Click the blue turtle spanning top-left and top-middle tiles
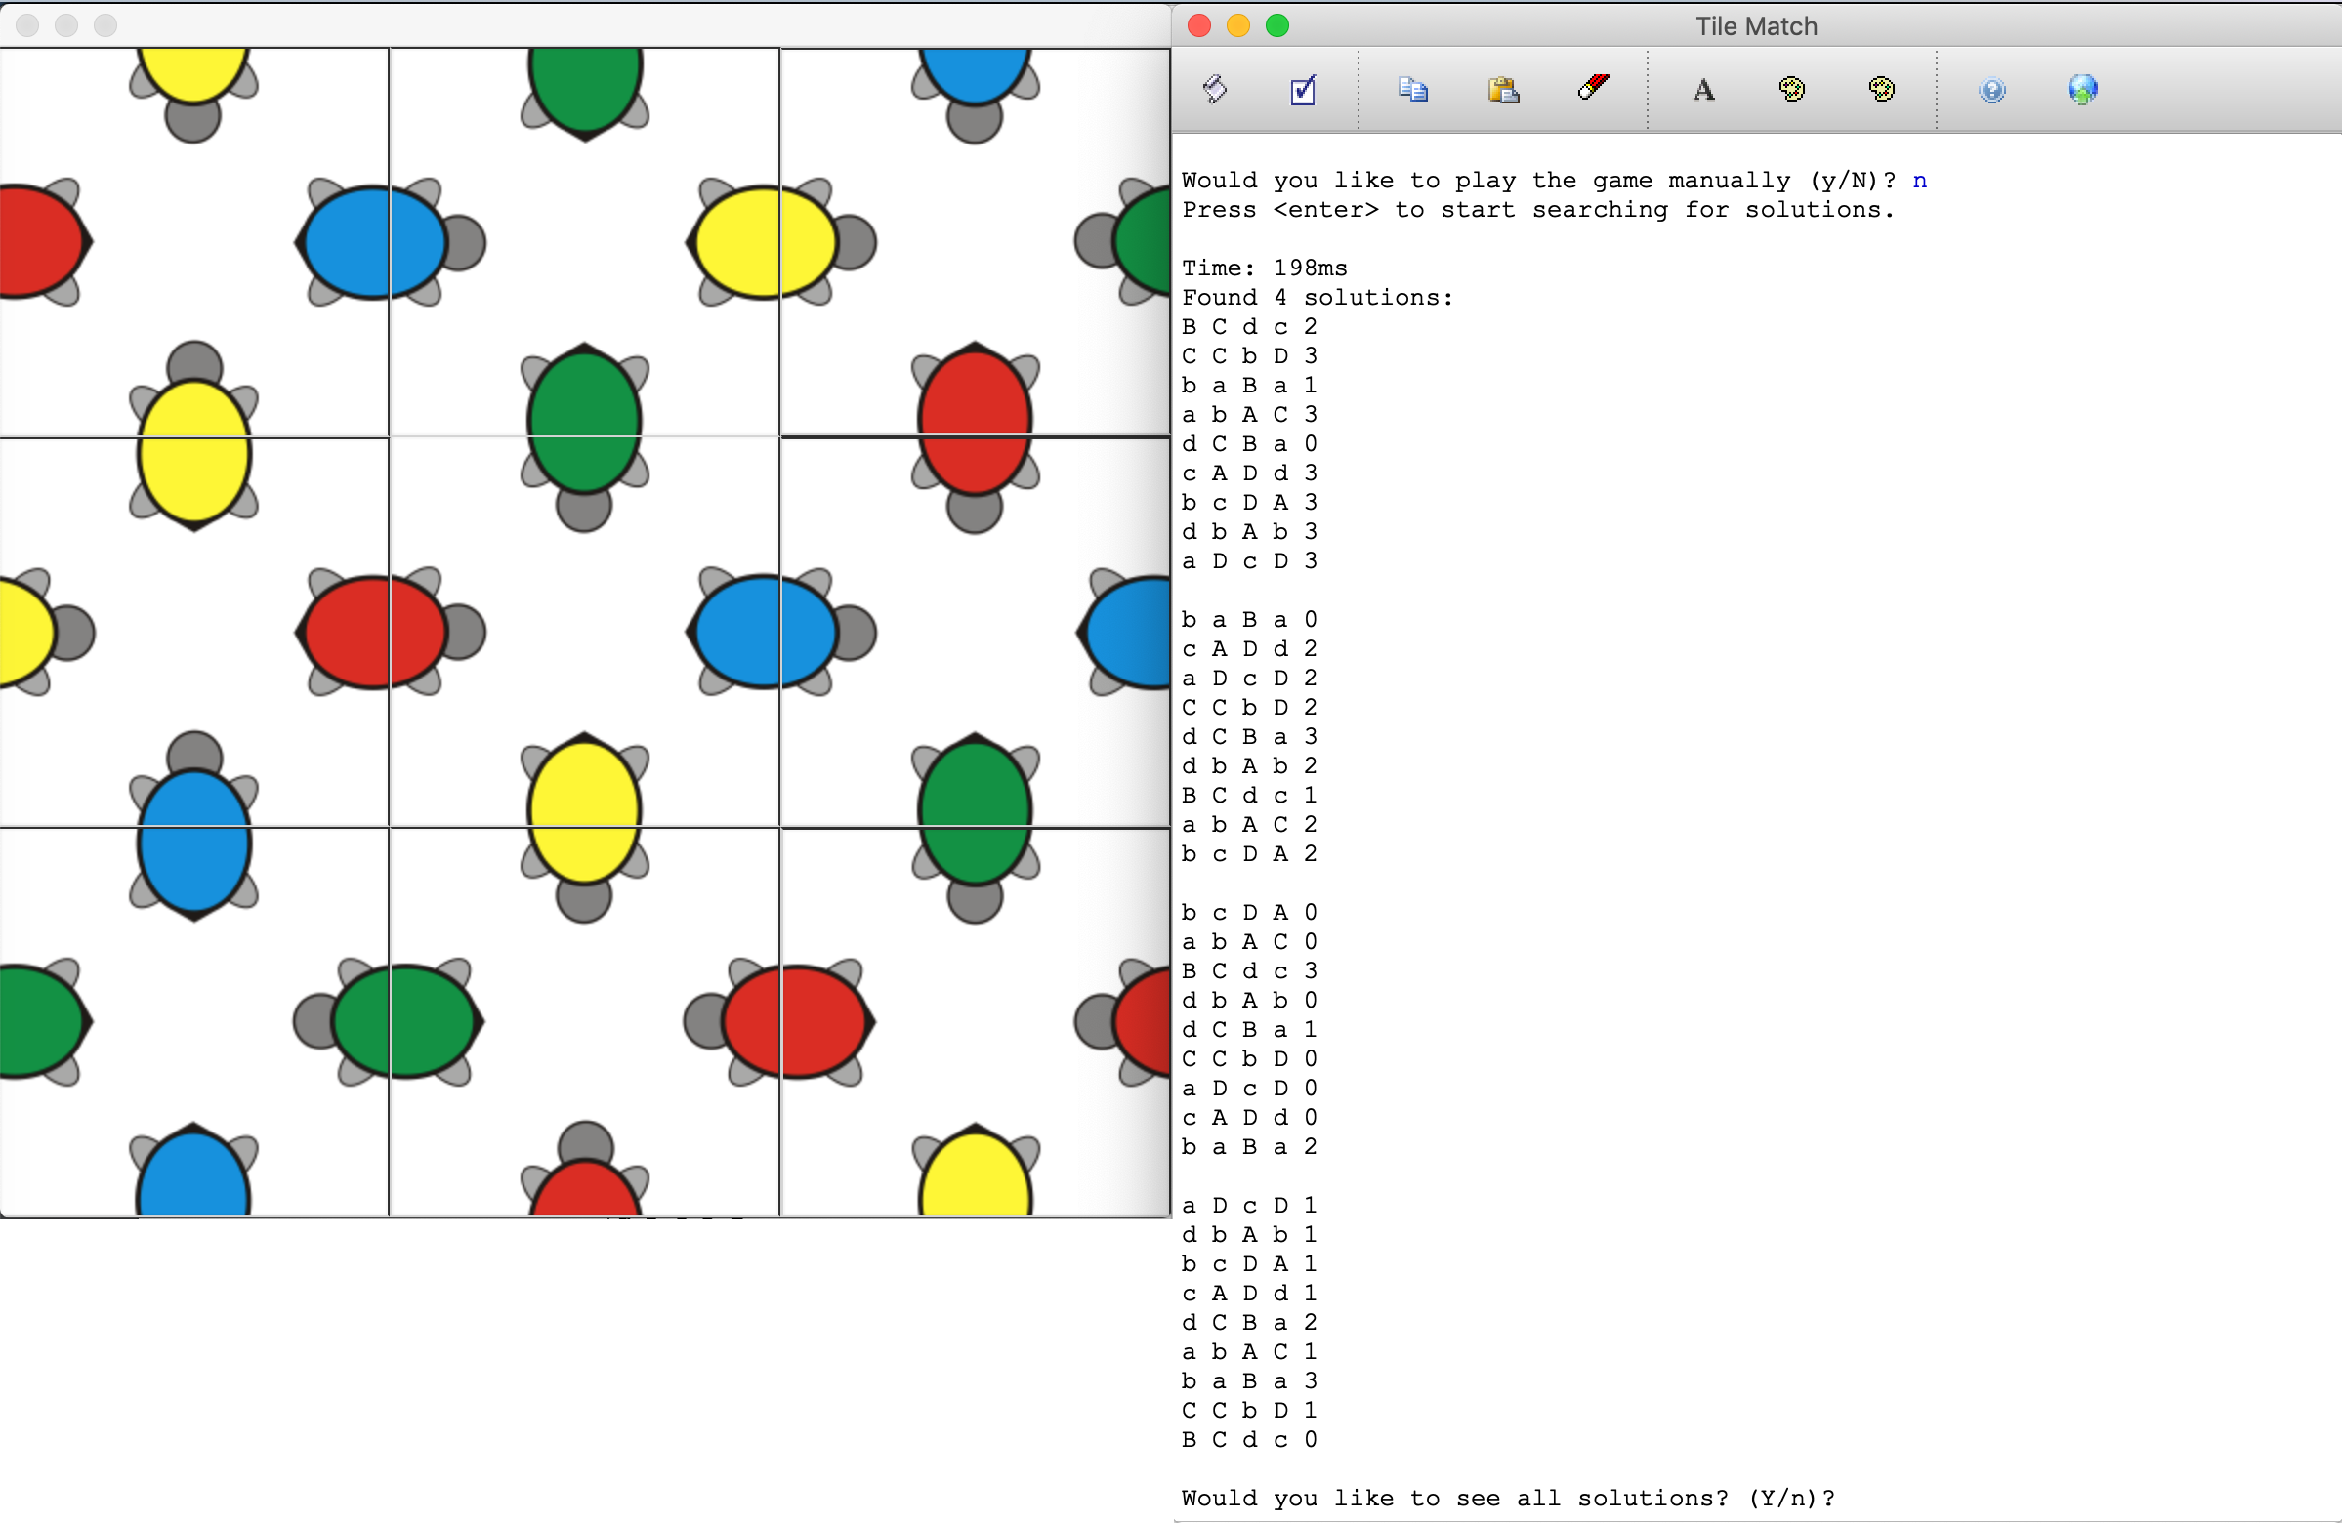Image resolution: width=2342 pixels, height=1523 pixels. (x=376, y=242)
